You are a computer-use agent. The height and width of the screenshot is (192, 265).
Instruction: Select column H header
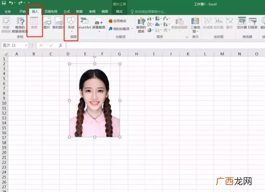tap(137, 54)
